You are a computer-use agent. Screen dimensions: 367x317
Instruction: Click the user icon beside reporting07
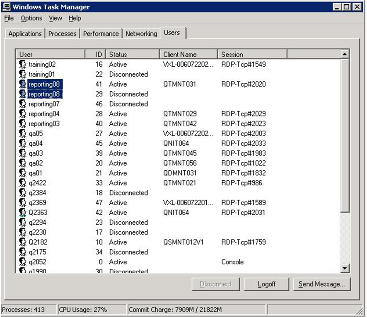click(x=23, y=104)
